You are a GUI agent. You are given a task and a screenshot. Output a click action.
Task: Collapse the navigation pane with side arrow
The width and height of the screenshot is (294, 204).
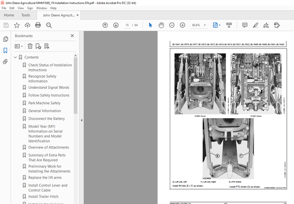[x=82, y=121]
